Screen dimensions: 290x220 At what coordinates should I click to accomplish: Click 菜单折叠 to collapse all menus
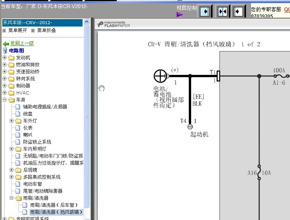click(x=46, y=30)
